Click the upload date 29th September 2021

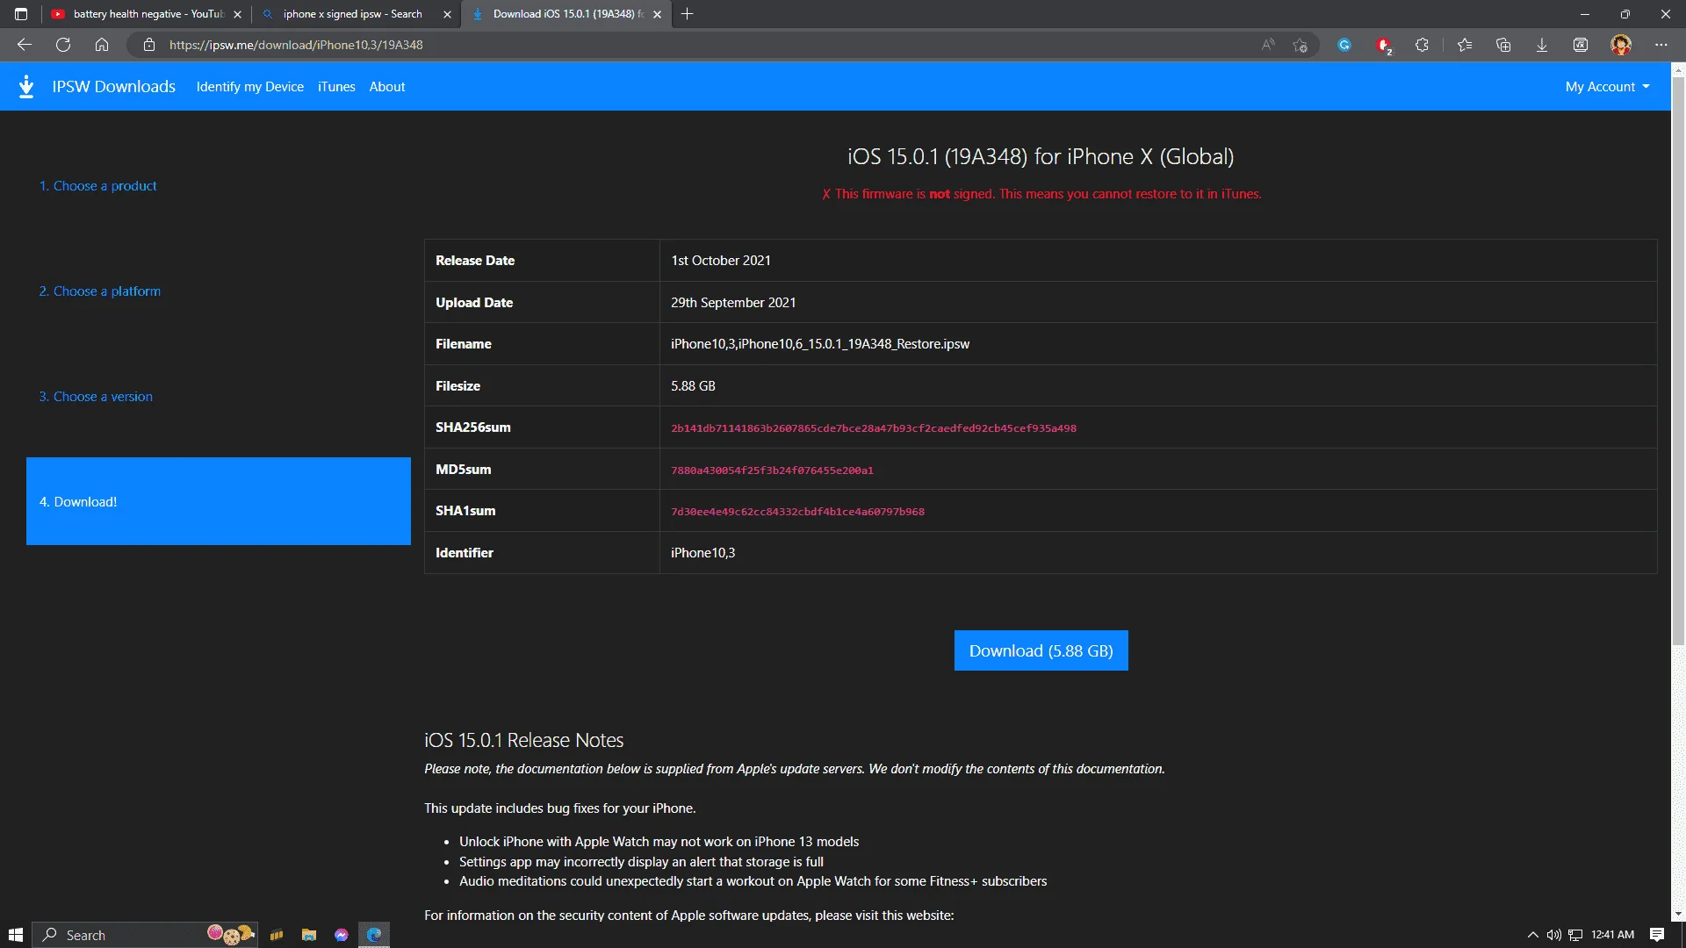pos(733,303)
